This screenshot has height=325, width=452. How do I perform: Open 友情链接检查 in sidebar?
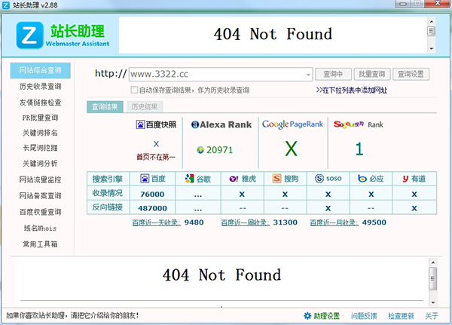click(41, 103)
